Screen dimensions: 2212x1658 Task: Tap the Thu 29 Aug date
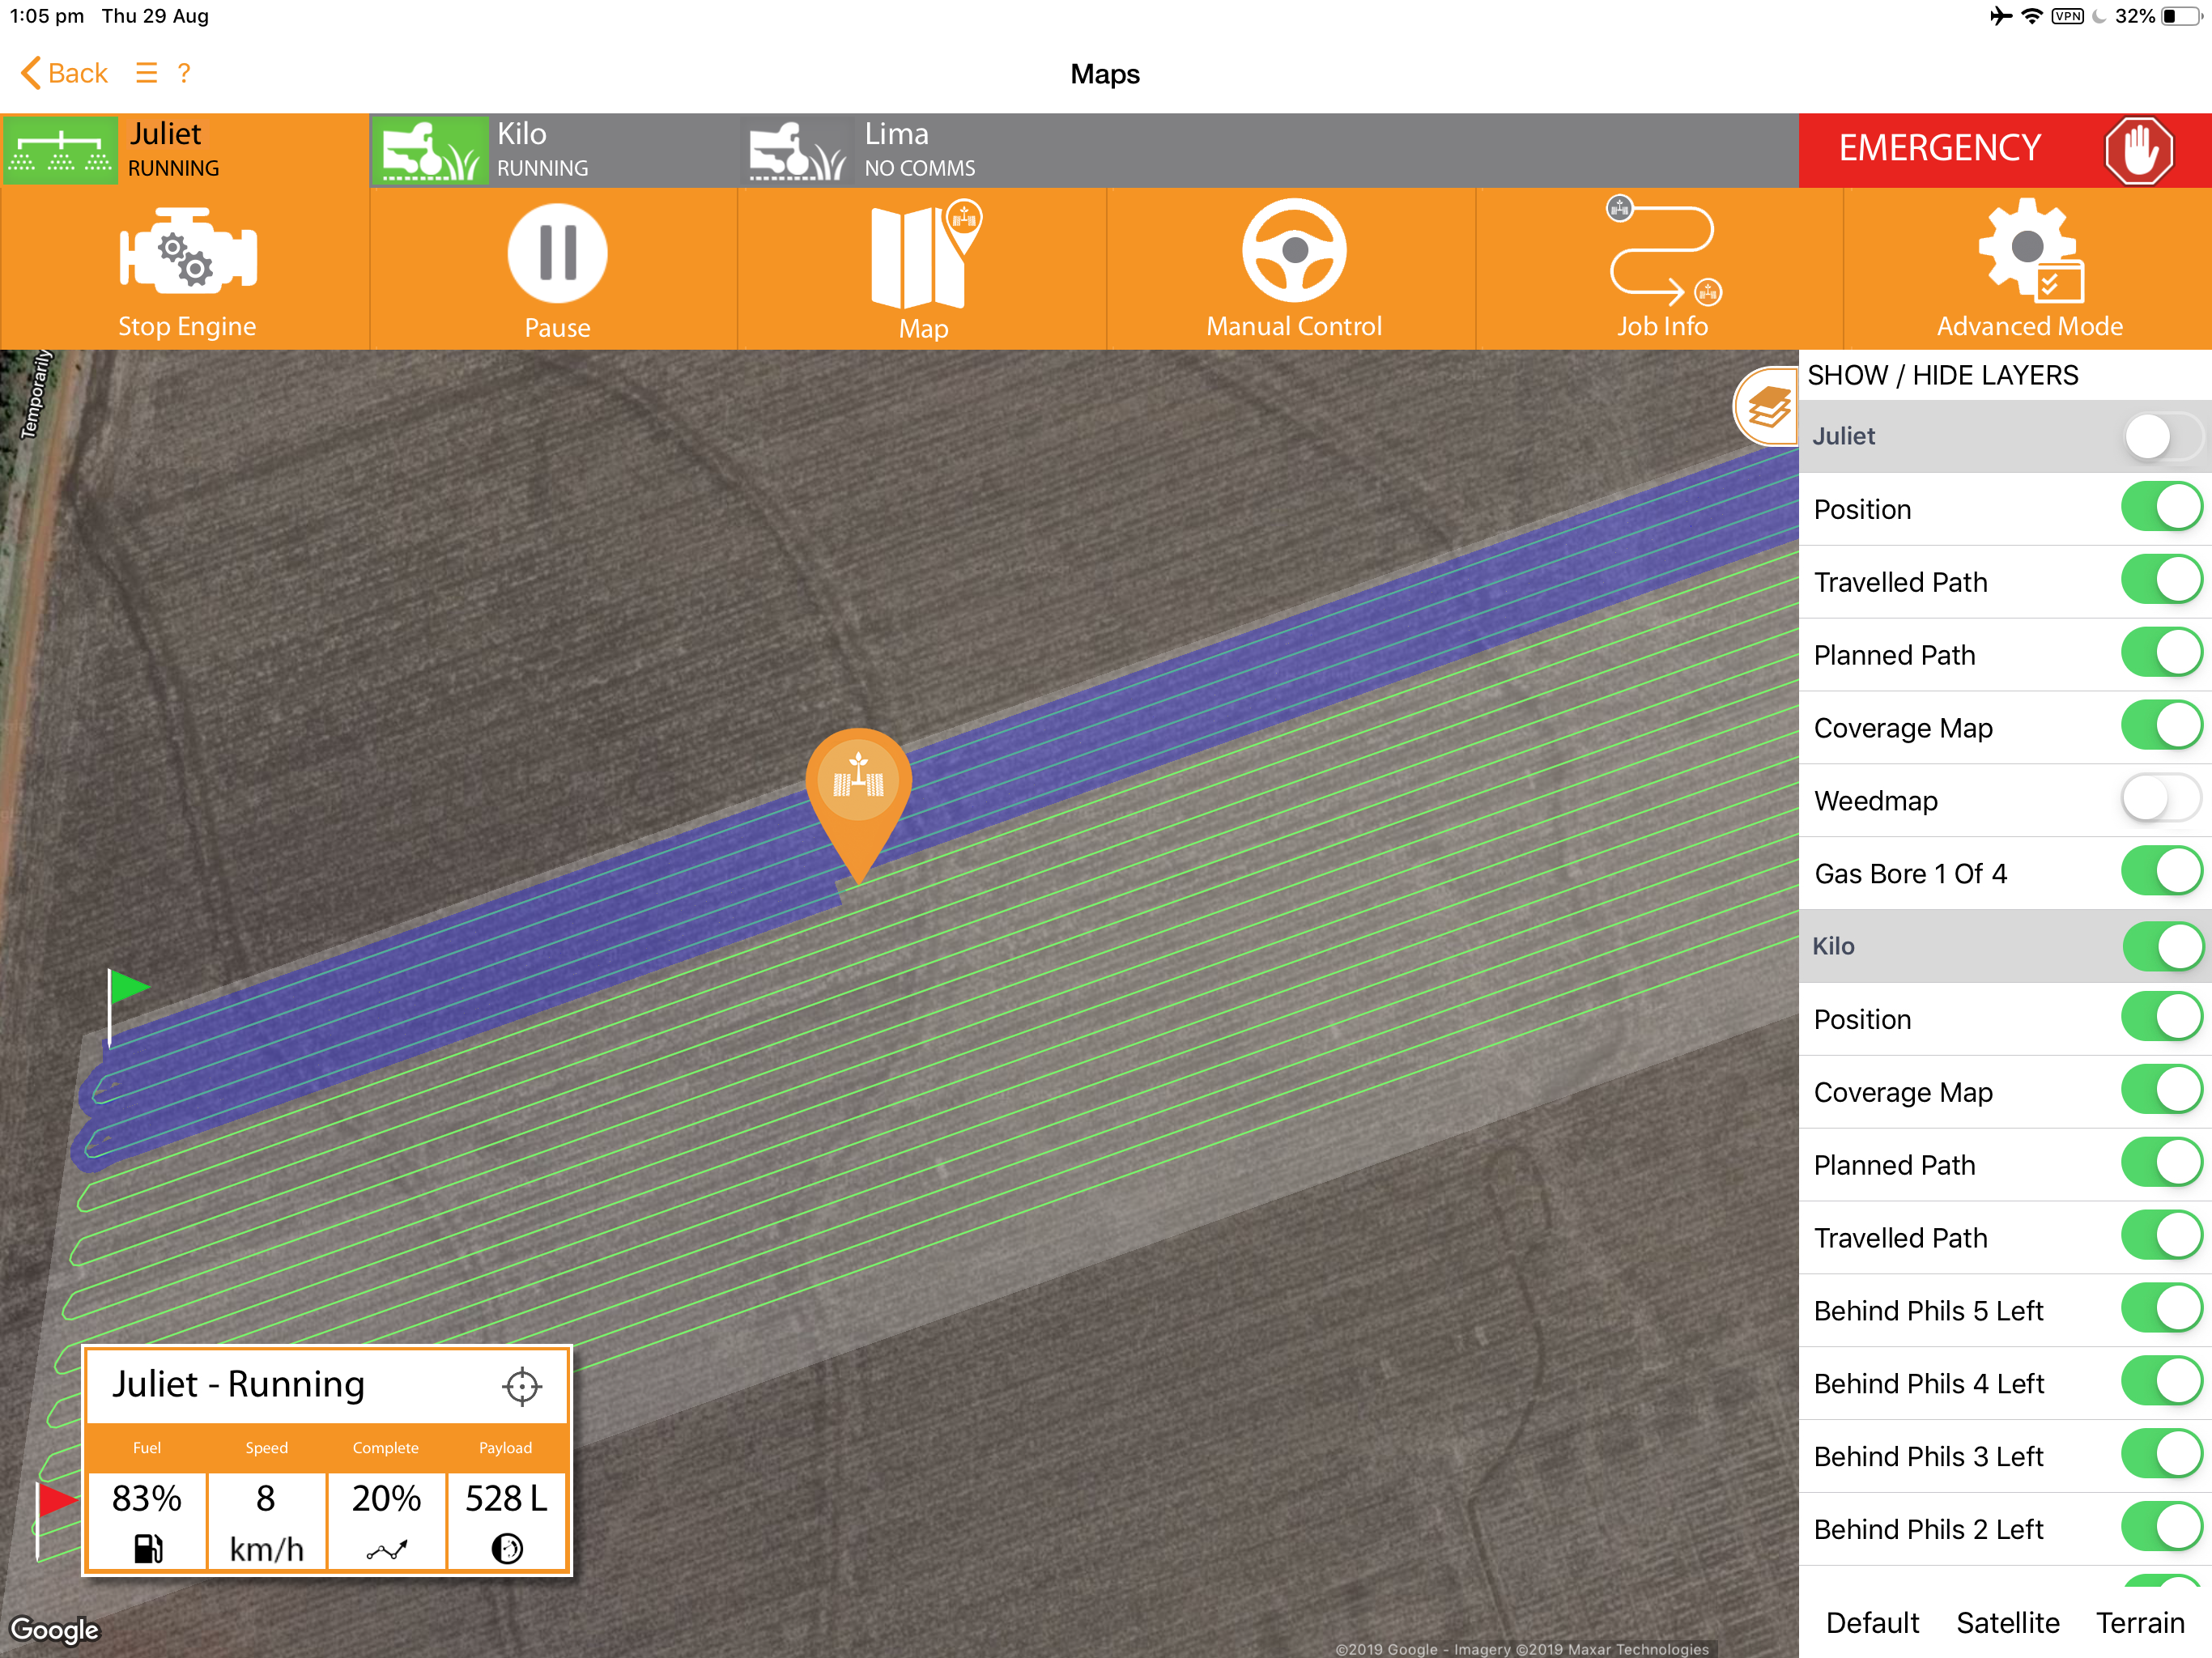coord(155,16)
